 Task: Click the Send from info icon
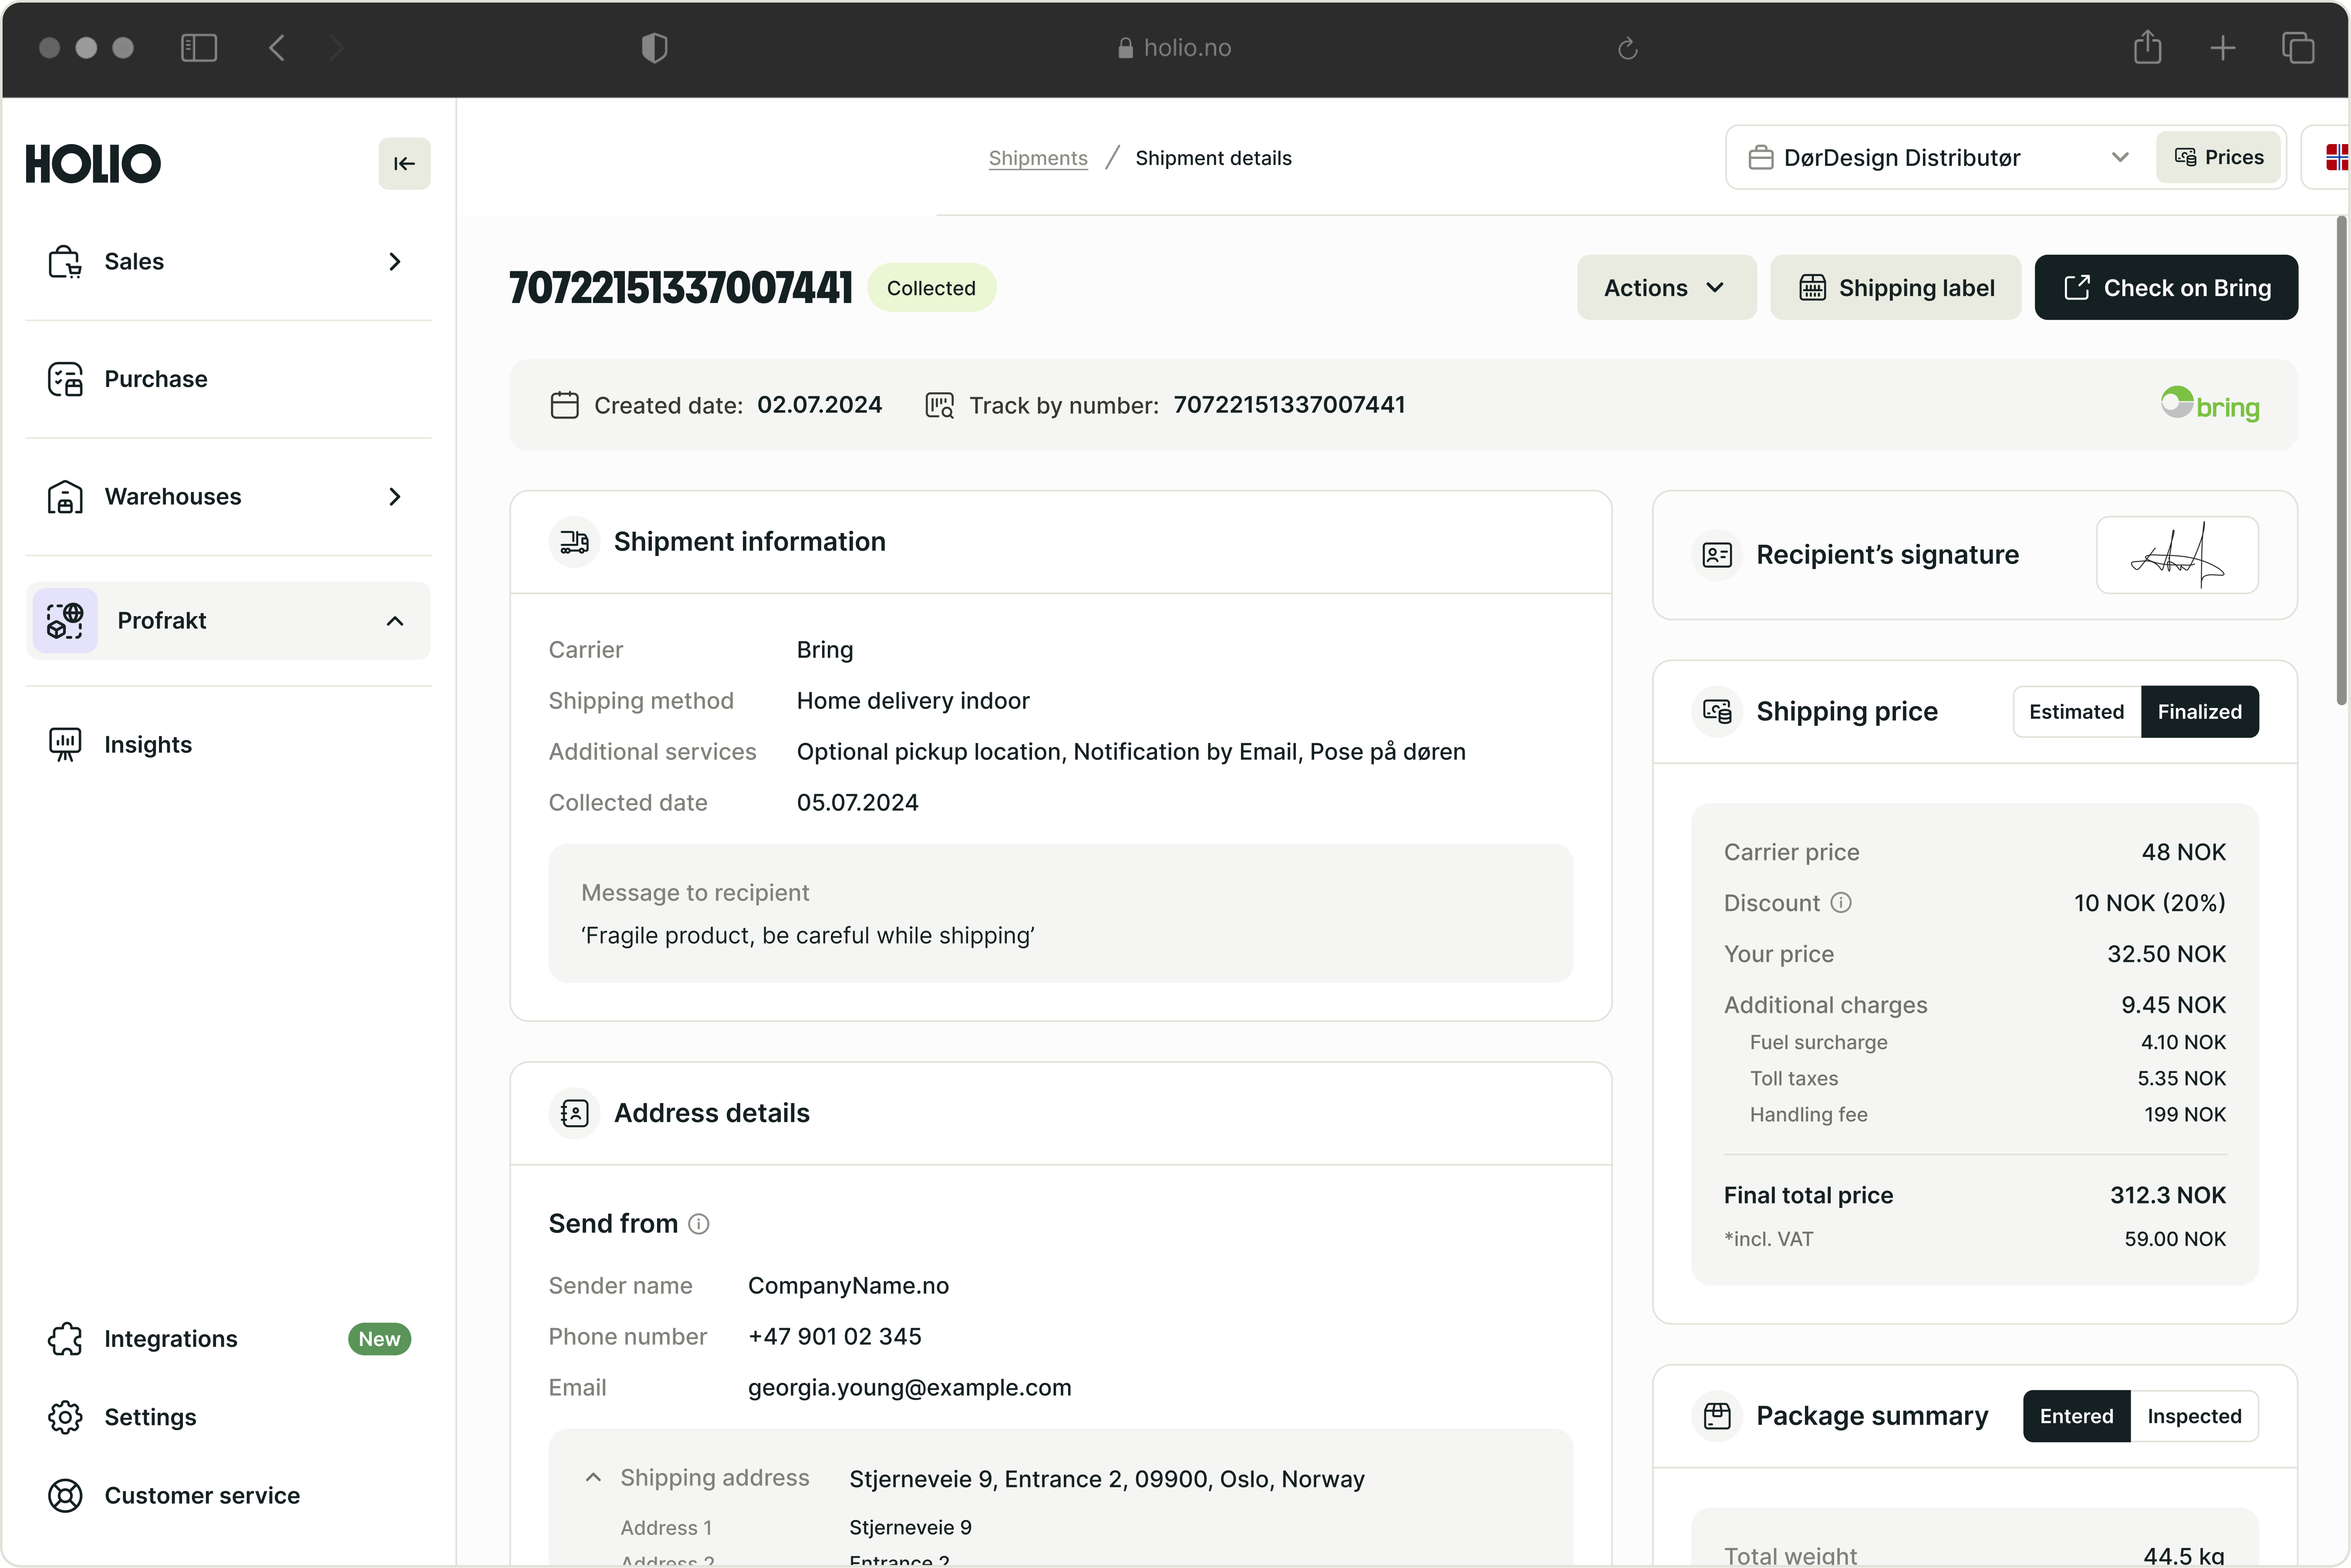click(699, 1224)
